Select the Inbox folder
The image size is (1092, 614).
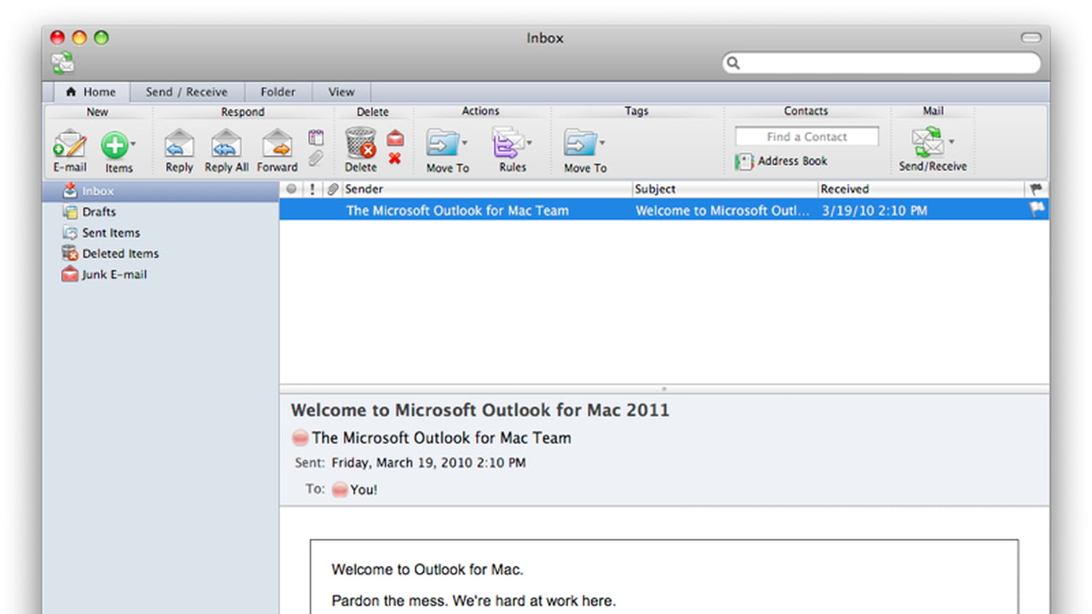pos(160,191)
